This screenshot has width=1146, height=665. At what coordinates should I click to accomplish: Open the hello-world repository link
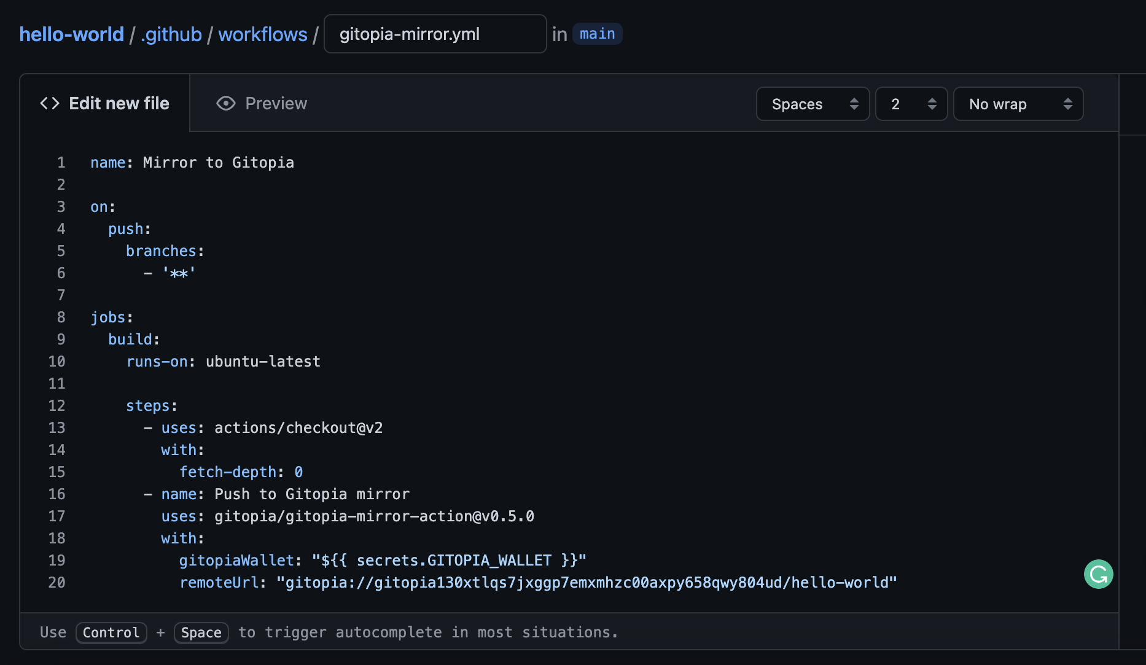(72, 34)
